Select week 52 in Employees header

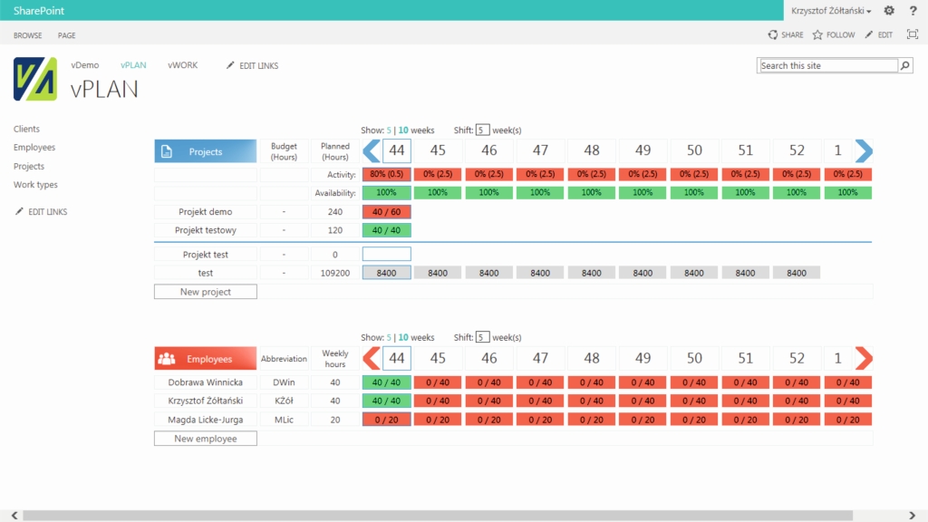[797, 358]
